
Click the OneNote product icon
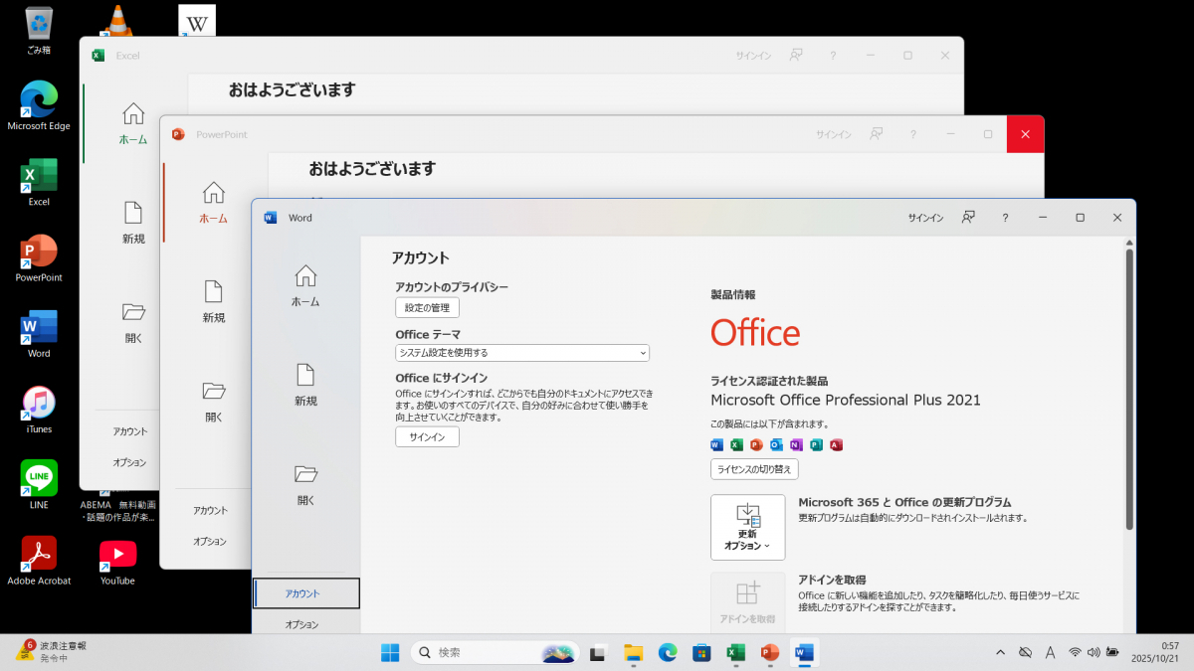(x=796, y=444)
